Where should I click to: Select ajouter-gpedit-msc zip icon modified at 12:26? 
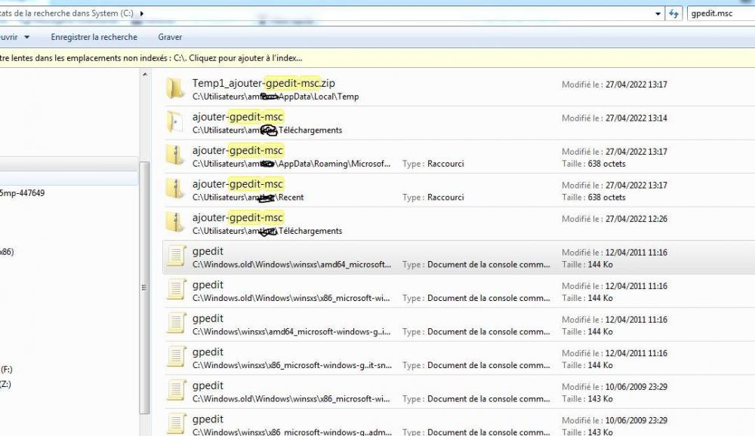pyautogui.click(x=176, y=224)
